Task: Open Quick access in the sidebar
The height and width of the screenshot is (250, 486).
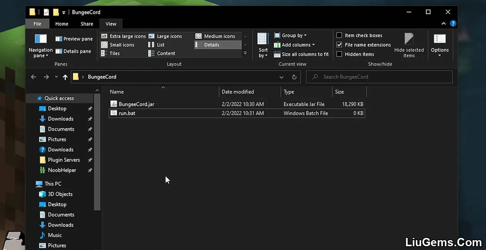Action: pyautogui.click(x=59, y=98)
